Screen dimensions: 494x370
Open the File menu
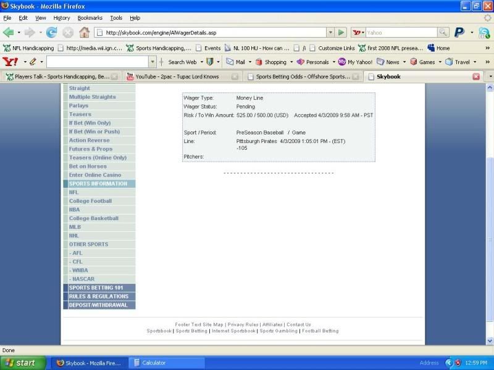[x=7, y=18]
